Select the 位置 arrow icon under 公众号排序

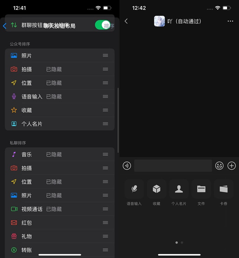[14, 83]
